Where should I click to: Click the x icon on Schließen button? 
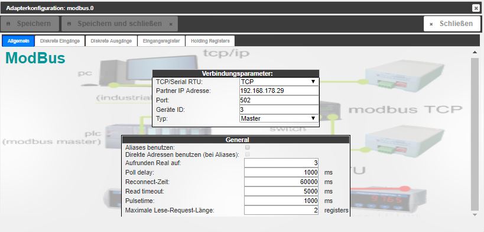[x=431, y=24]
